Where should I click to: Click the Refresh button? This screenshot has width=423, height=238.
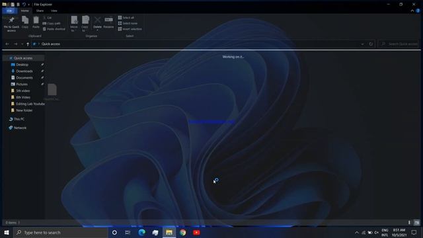pyautogui.click(x=371, y=44)
